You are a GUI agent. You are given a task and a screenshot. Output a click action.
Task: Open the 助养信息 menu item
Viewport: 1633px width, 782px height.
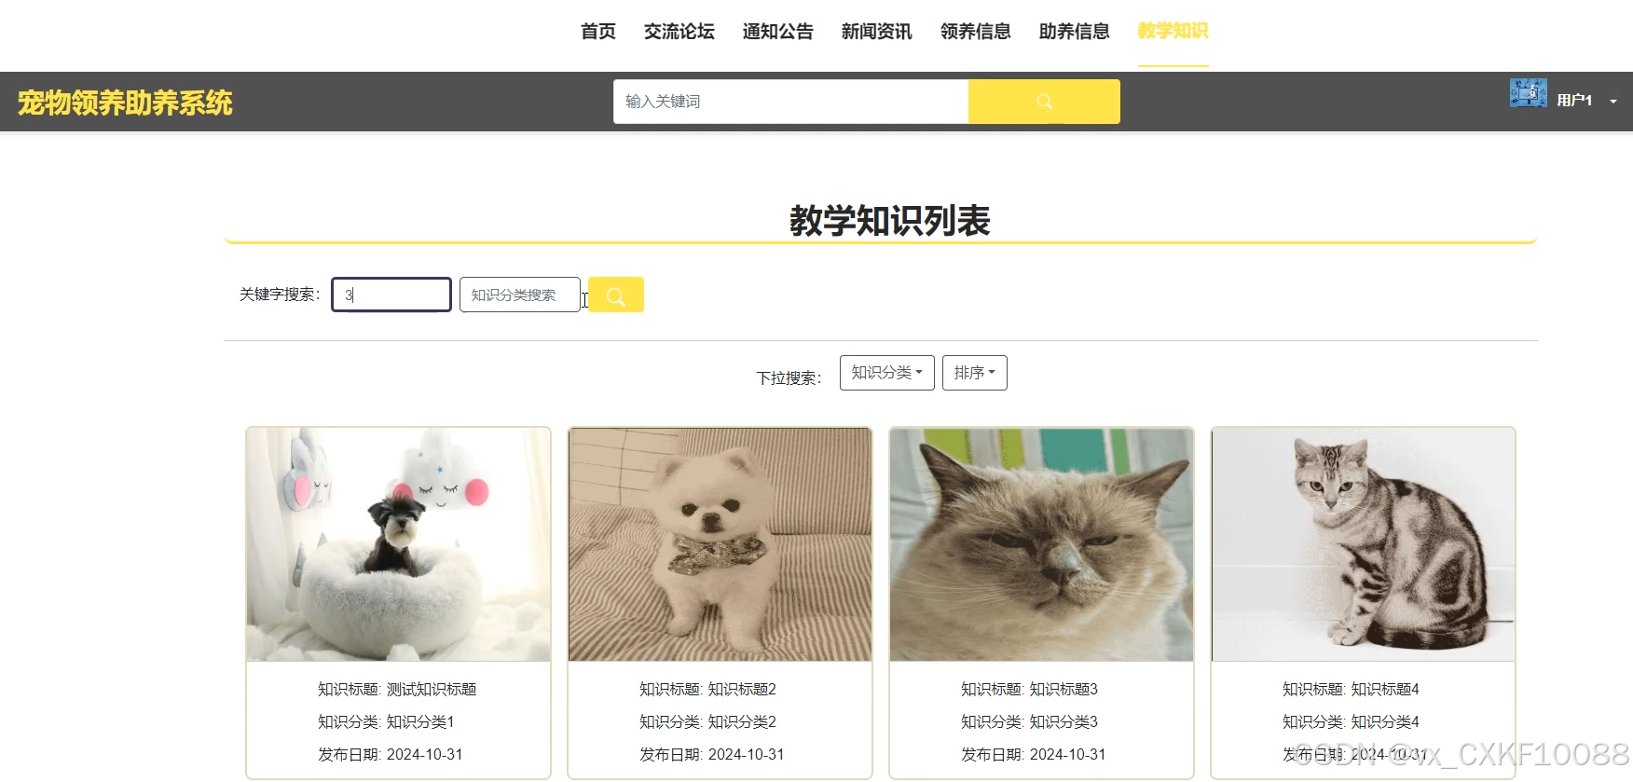click(x=1075, y=32)
